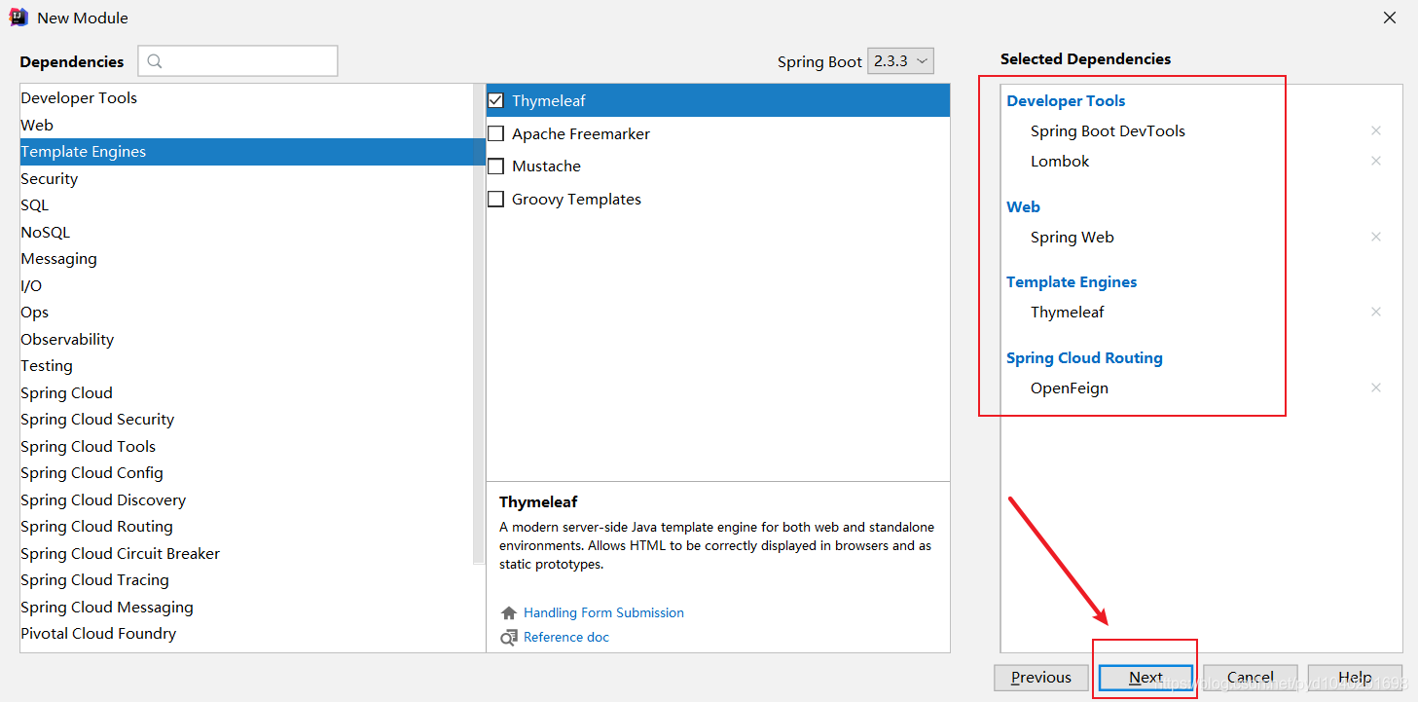Click OpenFeign in selected dependencies
Screen dimensions: 1418x702
(x=1070, y=388)
